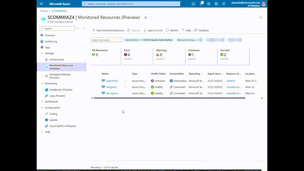Image resolution: width=304 pixels, height=171 pixels.
Task: Click the horizontal scrollbar of the table
Action: coord(169,98)
